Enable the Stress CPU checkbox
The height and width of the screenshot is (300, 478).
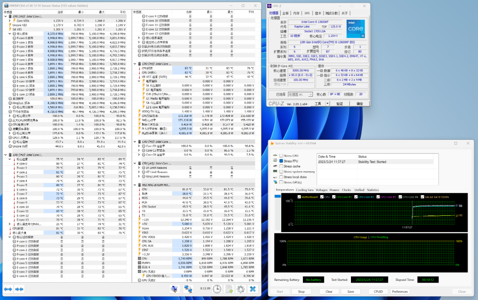point(281,156)
